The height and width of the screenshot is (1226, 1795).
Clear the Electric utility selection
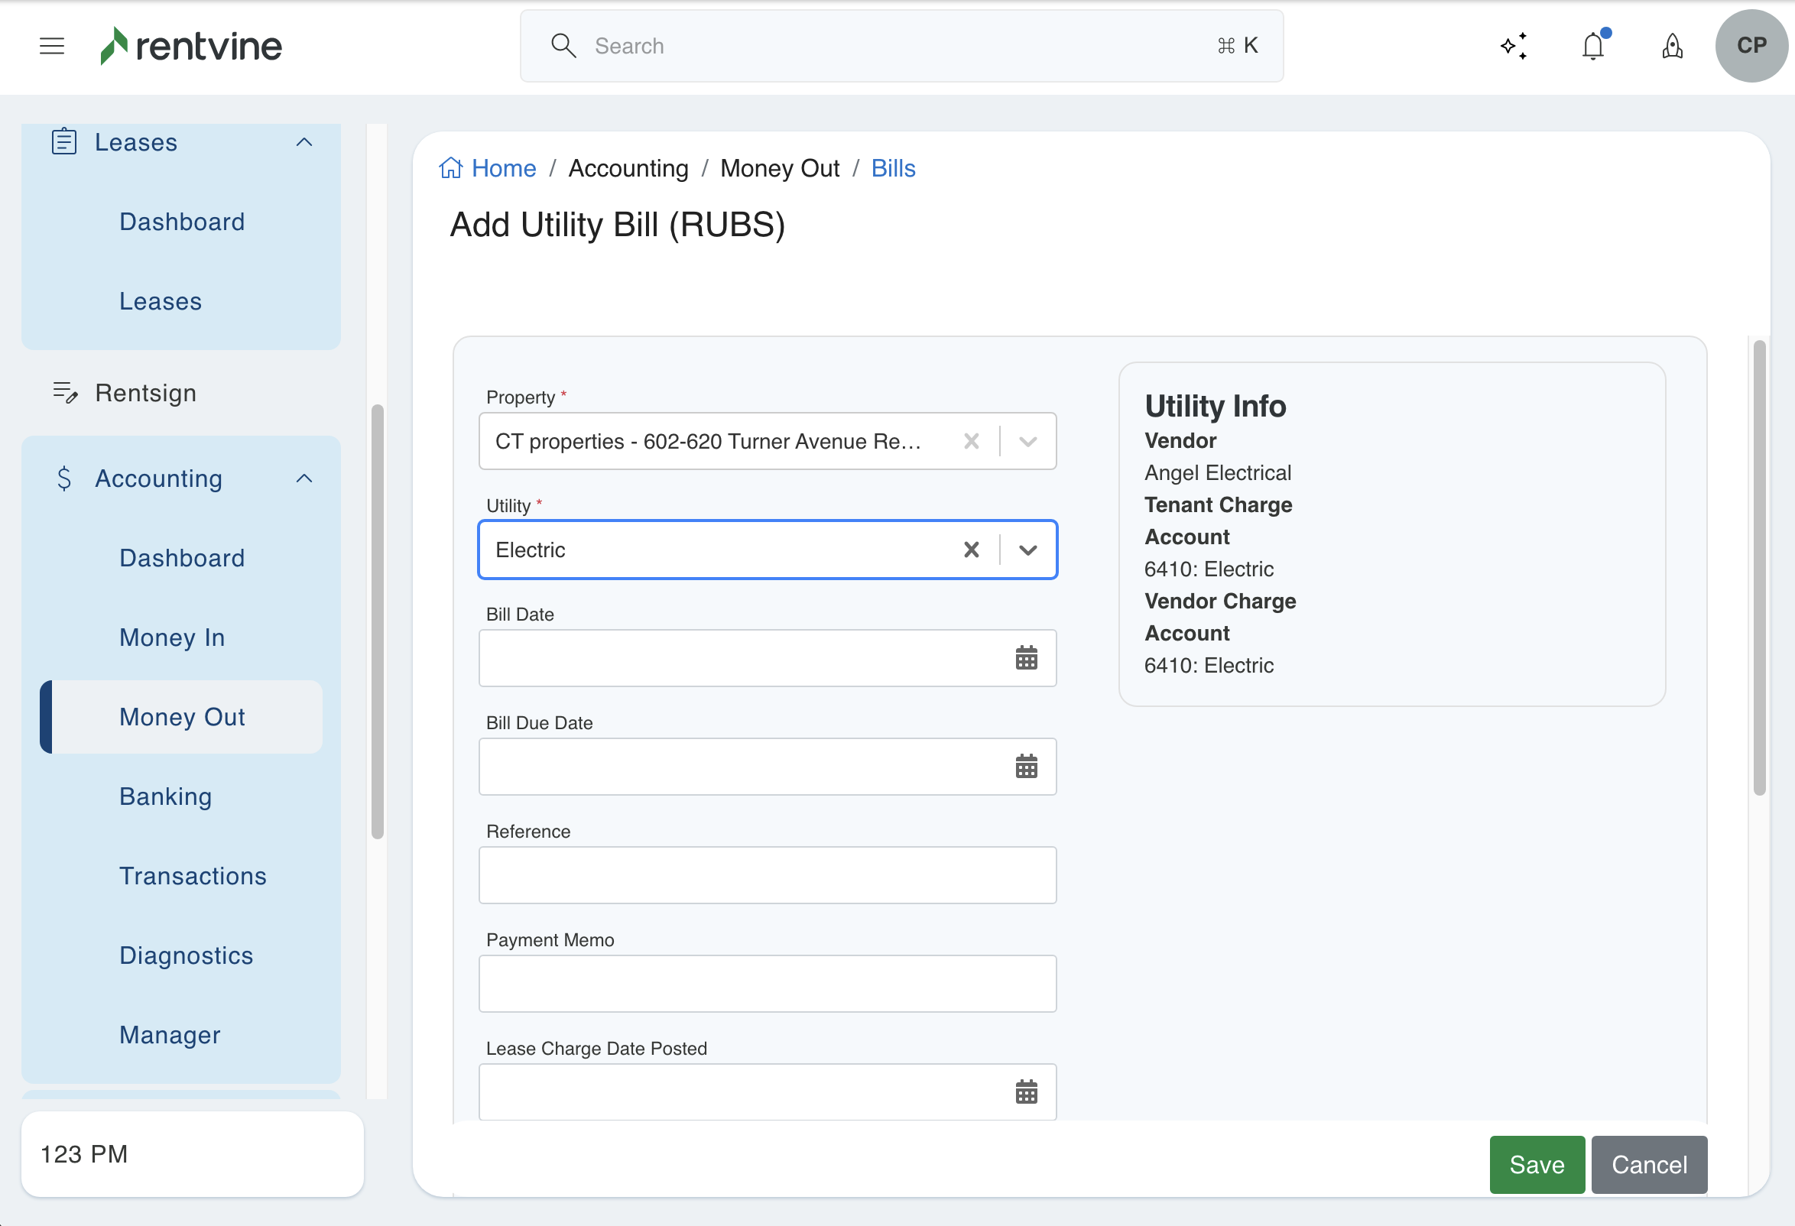tap(971, 550)
